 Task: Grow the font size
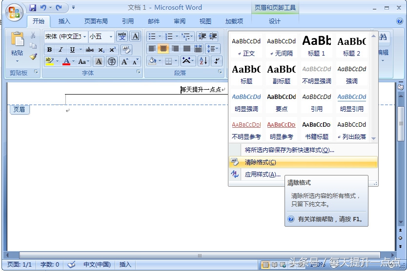pyautogui.click(x=124, y=62)
